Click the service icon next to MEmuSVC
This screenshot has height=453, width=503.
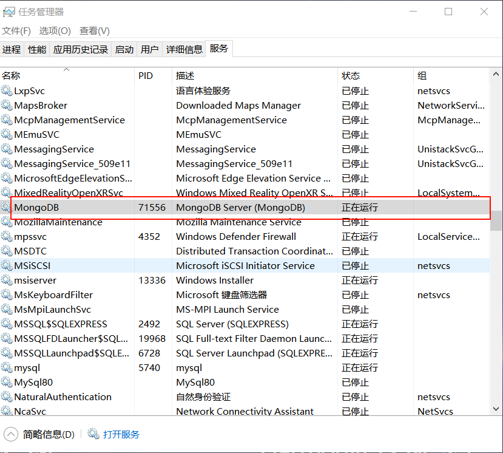pos(7,134)
